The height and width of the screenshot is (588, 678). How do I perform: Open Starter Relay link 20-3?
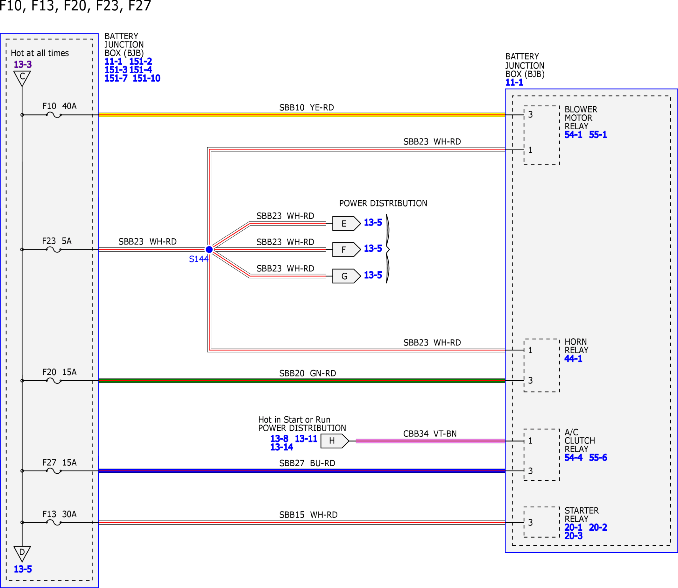573,536
